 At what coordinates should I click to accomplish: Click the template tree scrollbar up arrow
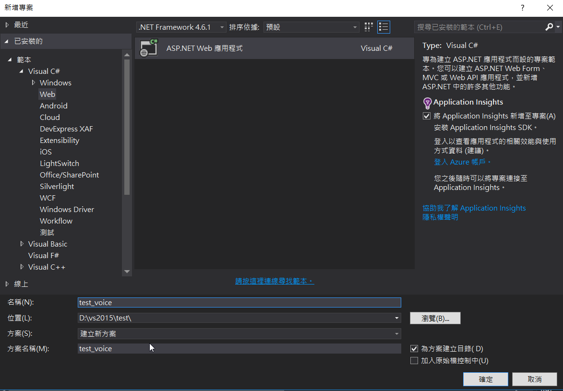(127, 55)
